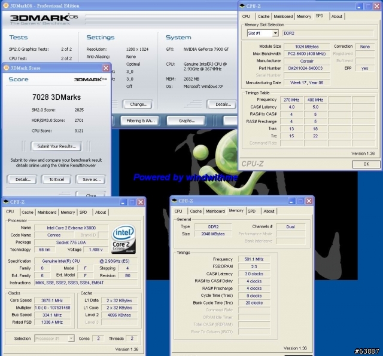Screen dimensions: 383x356
Task: Select SPD tab in Memory window
Action: coord(251,211)
